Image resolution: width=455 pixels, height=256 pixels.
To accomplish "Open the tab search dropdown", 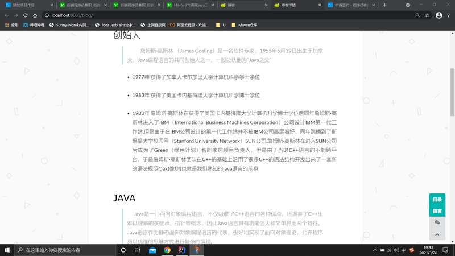I will [x=408, y=5].
